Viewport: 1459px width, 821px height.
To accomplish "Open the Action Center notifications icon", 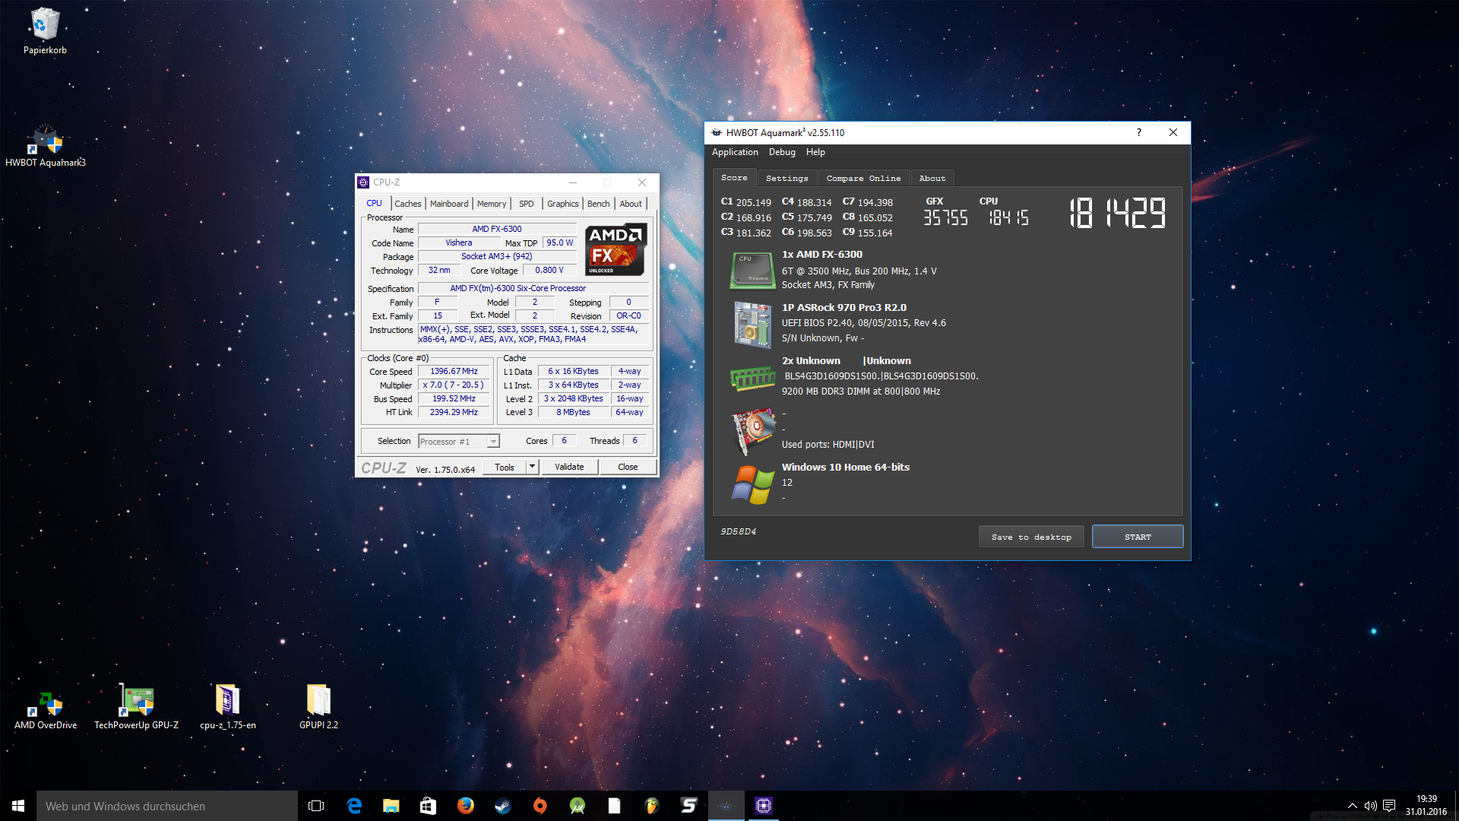I will tap(1389, 806).
